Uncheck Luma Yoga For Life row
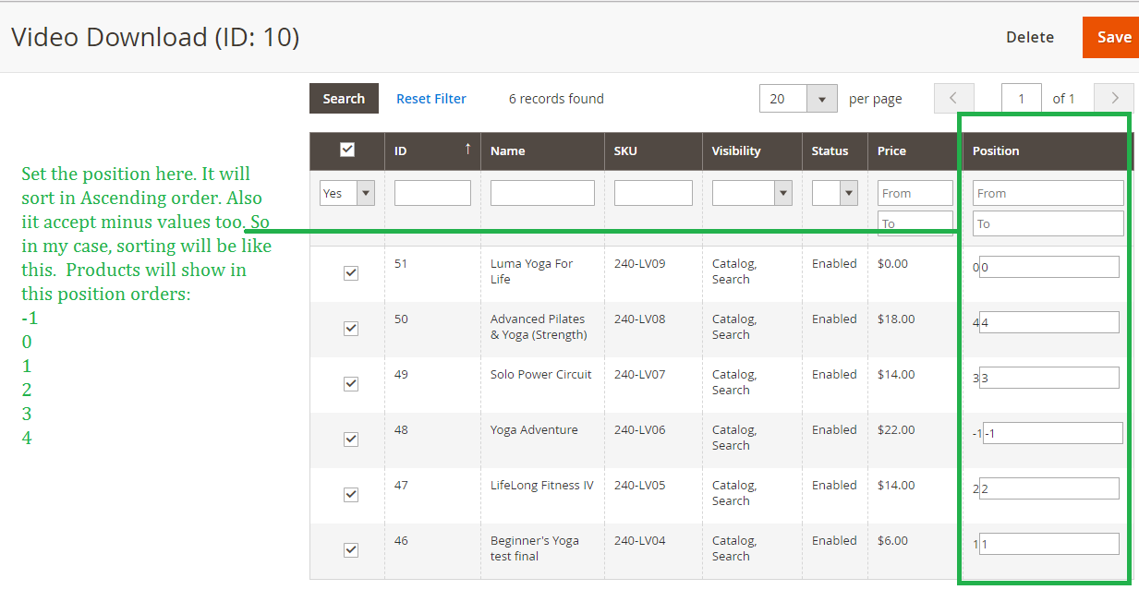The height and width of the screenshot is (602, 1139). coord(351,273)
